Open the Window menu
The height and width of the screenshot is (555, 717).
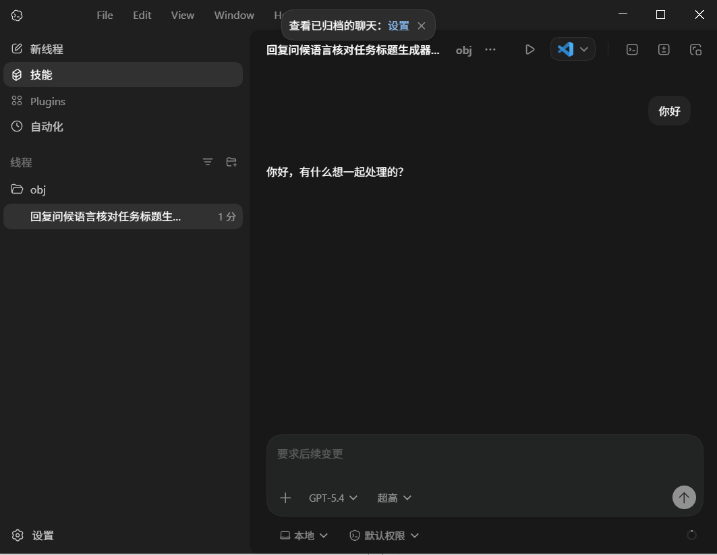click(234, 15)
